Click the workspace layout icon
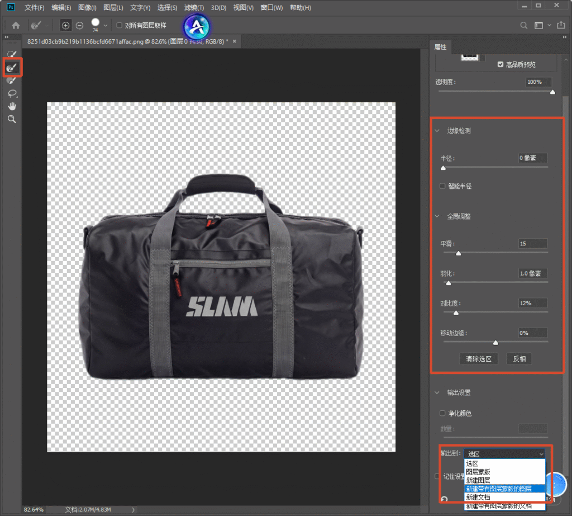This screenshot has width=572, height=516. [538, 26]
